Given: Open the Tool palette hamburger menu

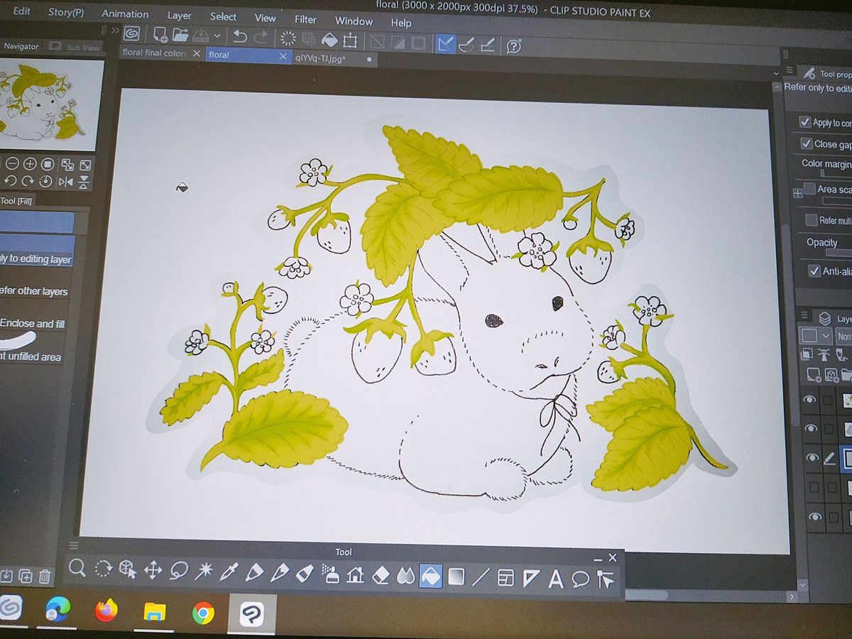Looking at the screenshot, I should tap(73, 545).
